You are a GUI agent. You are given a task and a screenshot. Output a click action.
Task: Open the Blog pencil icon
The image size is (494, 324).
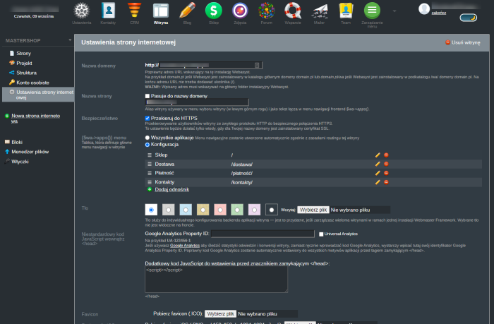click(187, 11)
